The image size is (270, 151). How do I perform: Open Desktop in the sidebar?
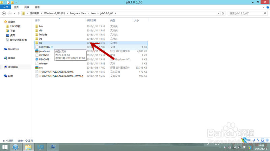(x=10, y=35)
